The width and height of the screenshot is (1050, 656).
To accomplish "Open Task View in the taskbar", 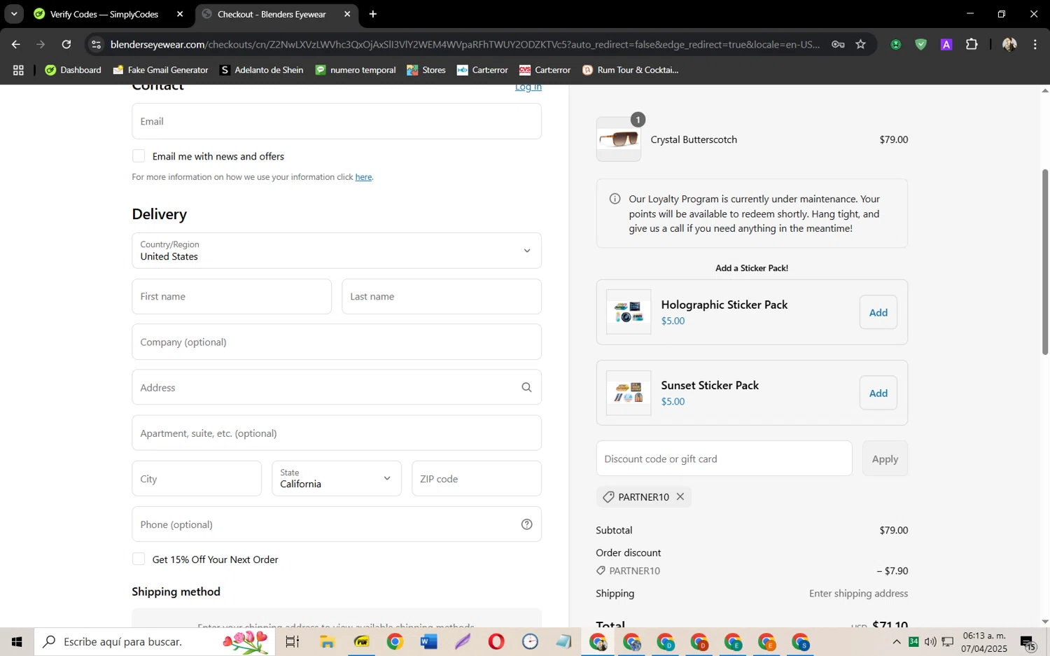I will click(x=293, y=641).
